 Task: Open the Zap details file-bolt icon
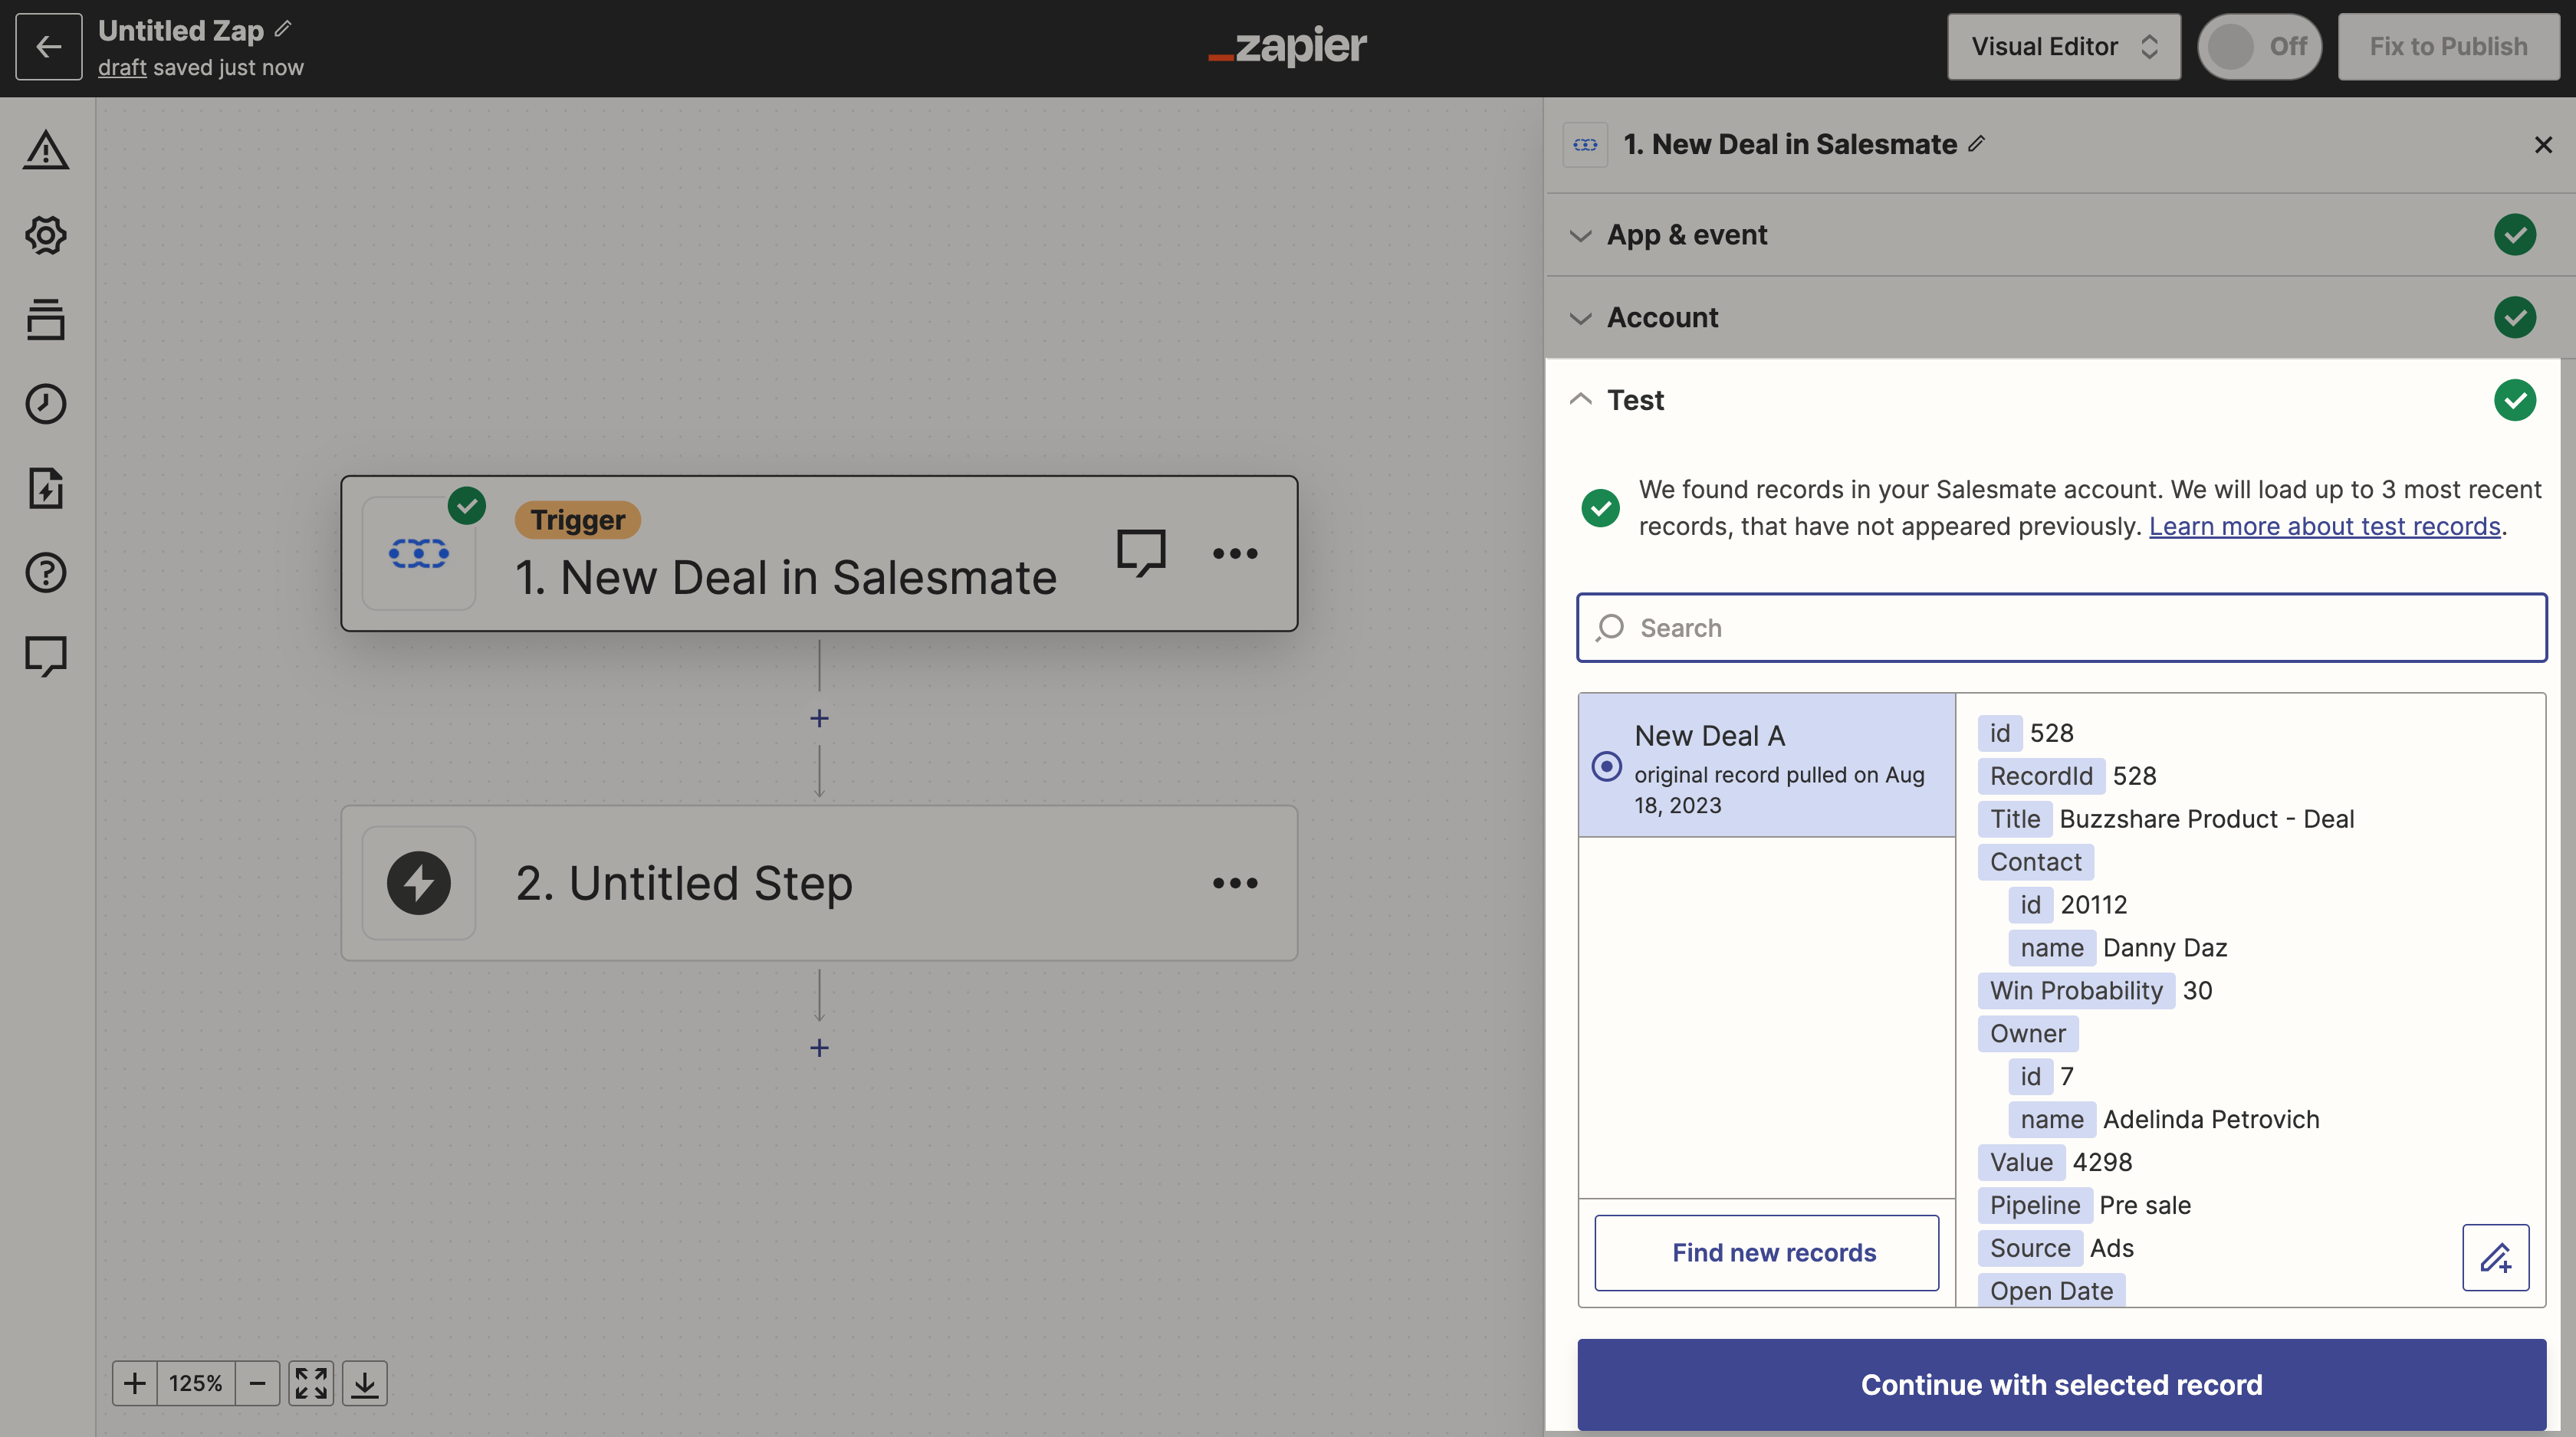pos(46,487)
